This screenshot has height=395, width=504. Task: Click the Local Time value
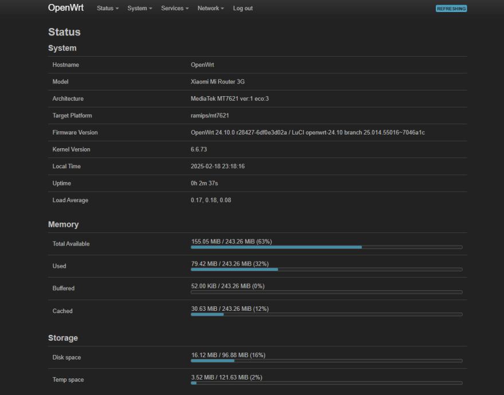click(217, 167)
